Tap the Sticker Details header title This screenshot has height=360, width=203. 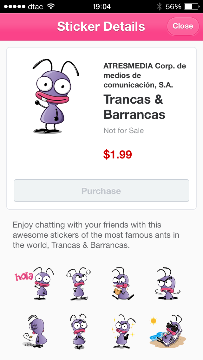click(x=101, y=27)
